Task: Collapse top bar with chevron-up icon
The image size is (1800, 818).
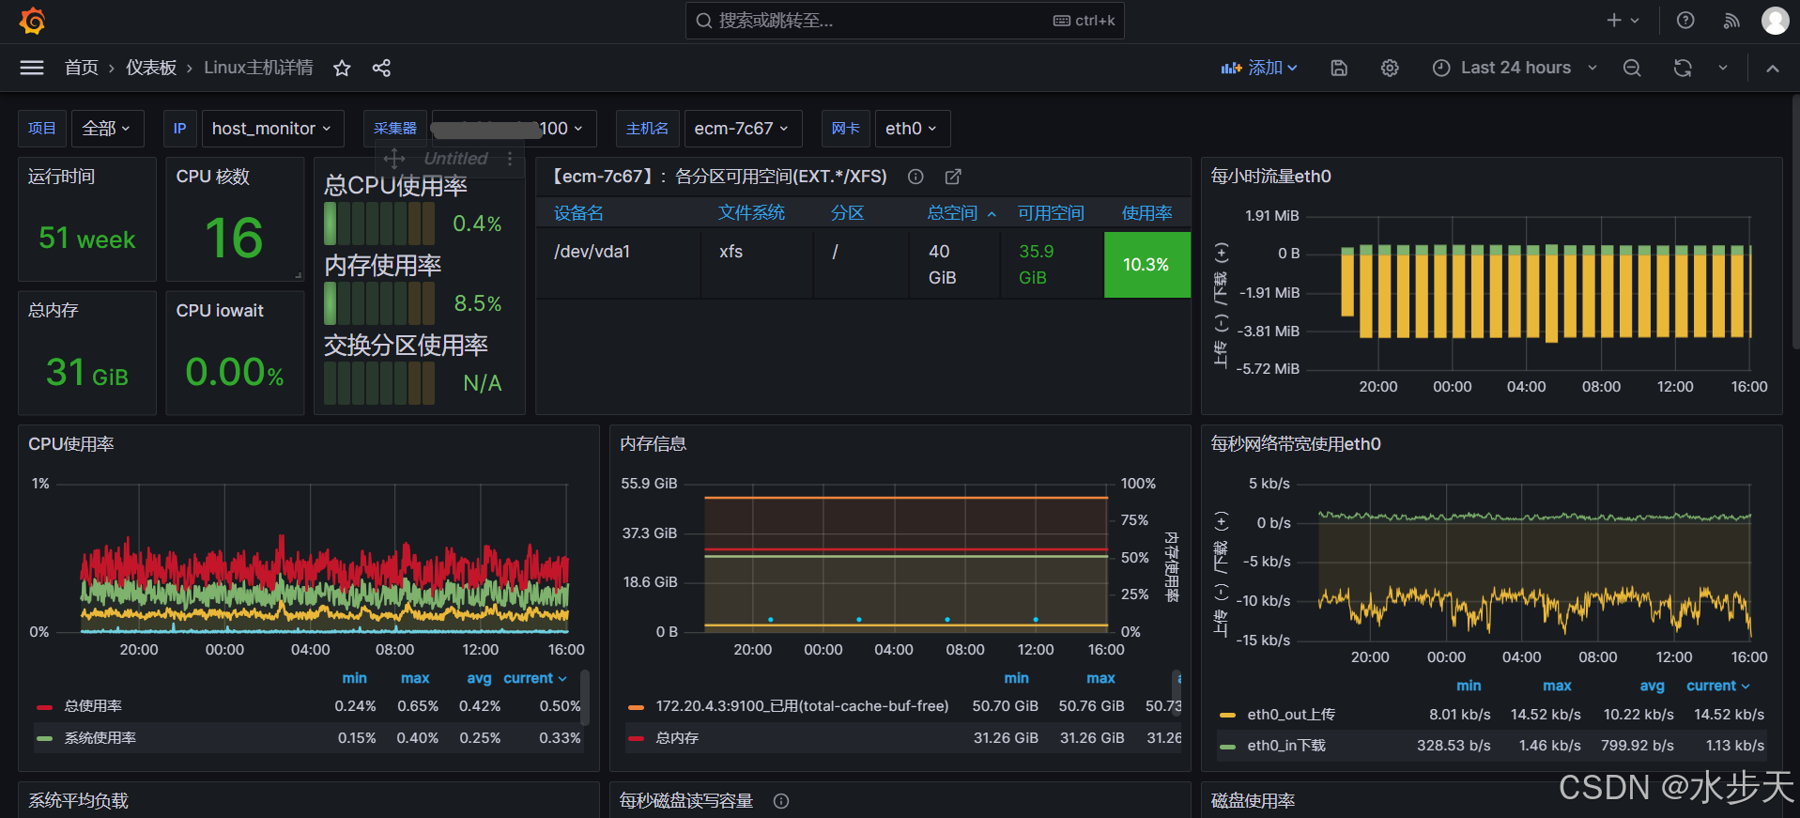Action: (x=1773, y=68)
